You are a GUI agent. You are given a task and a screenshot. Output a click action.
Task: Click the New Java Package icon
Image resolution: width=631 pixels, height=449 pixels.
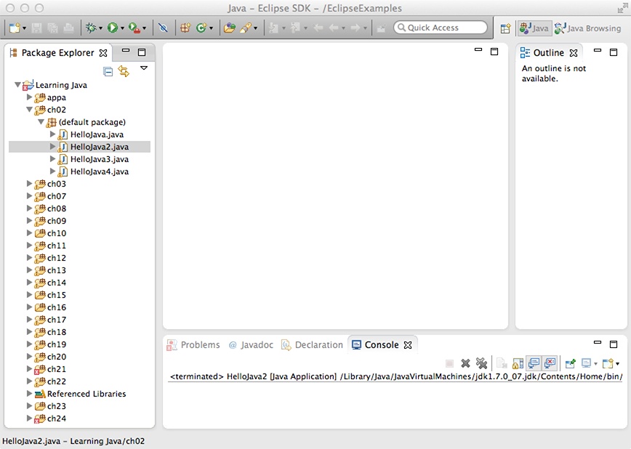pyautogui.click(x=185, y=28)
